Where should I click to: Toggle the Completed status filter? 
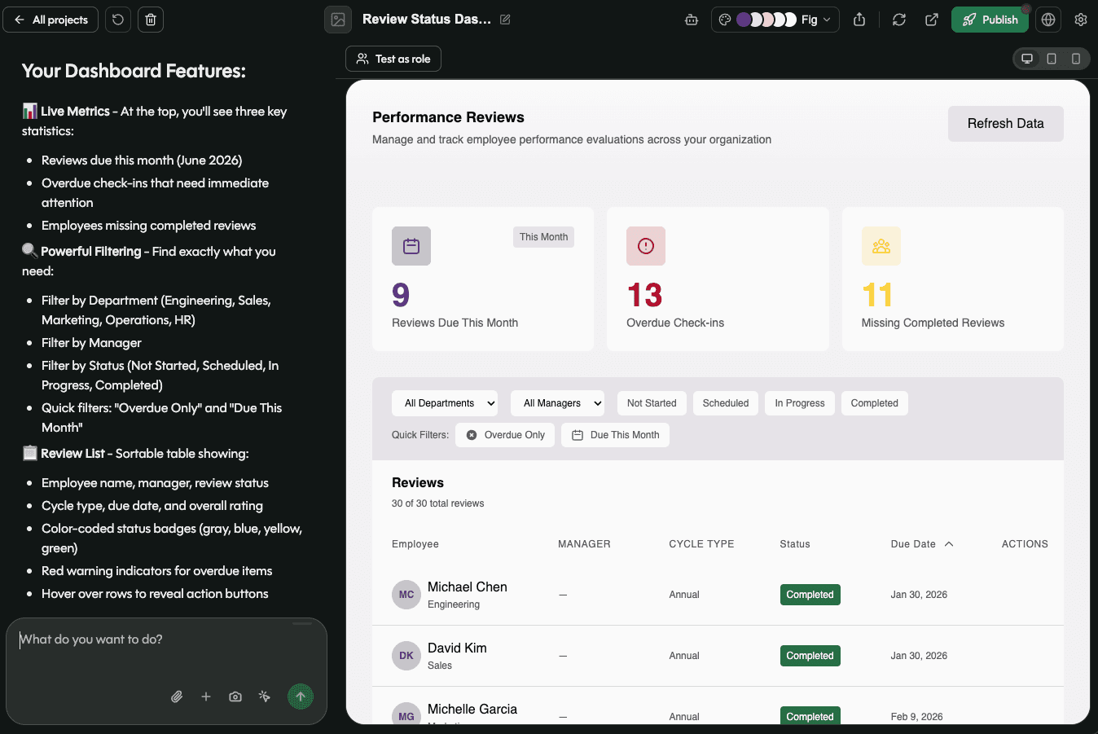pyautogui.click(x=874, y=403)
